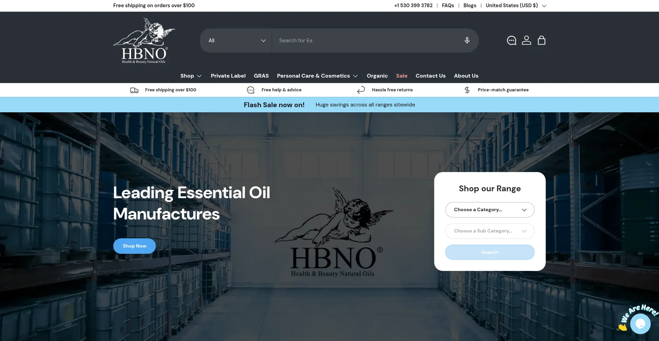
Task: Open the Blogs link
Action: [470, 5]
